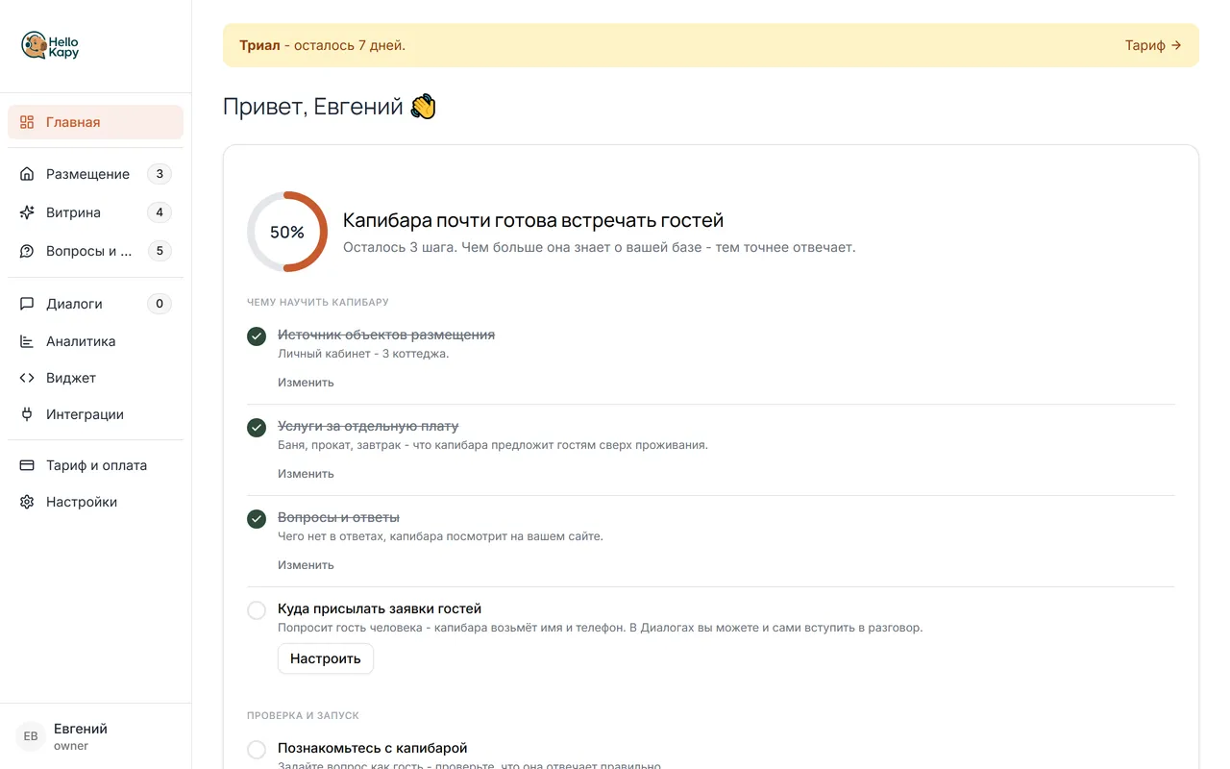Toggle the checked circle for Услуги за отдельную плату
The image size is (1230, 769).
coord(257,428)
